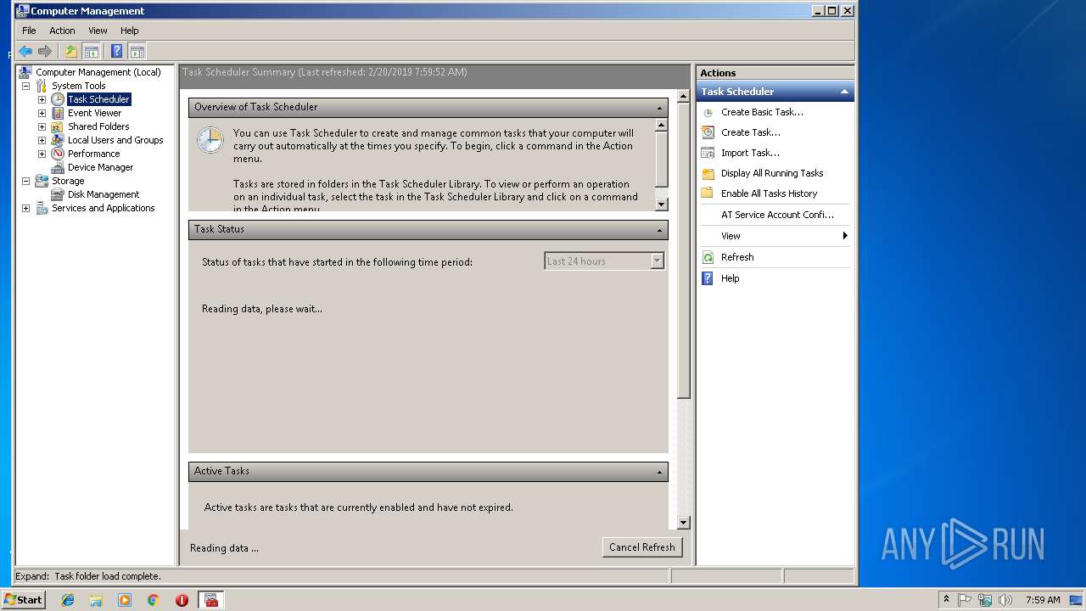Click the blue Help toolbar icon
This screenshot has width=1086, height=611.
point(117,51)
